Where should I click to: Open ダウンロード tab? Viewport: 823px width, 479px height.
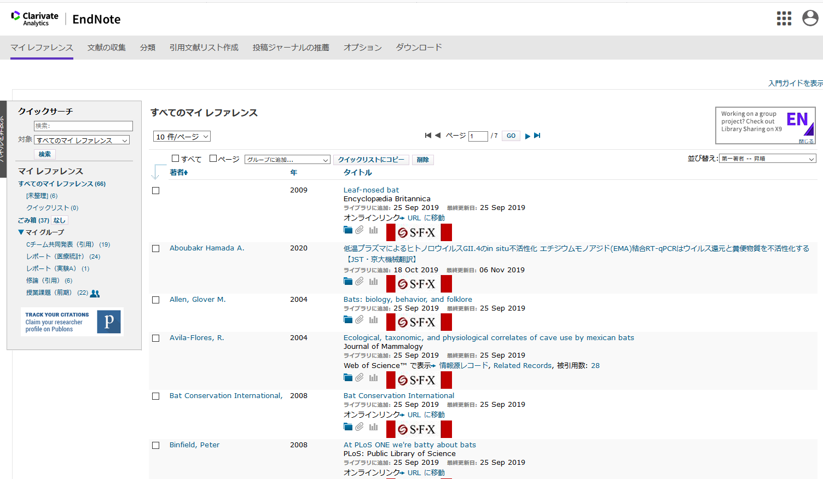(x=419, y=48)
